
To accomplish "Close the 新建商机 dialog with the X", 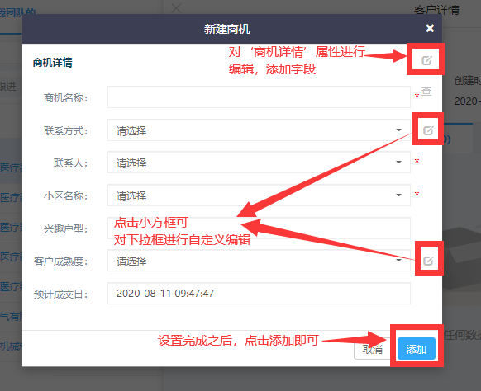I will (430, 28).
